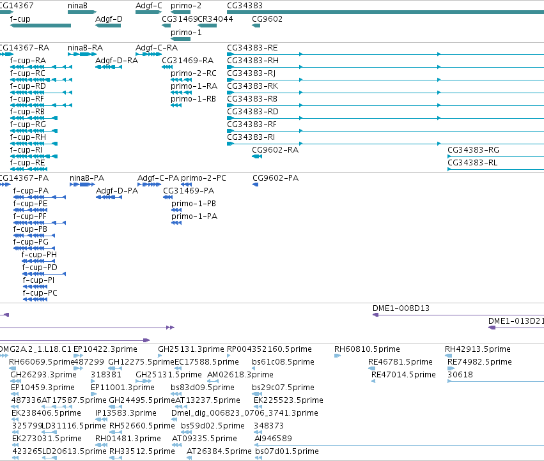Select the f-cup-PA protein
544x461 pixels.
pos(39,197)
